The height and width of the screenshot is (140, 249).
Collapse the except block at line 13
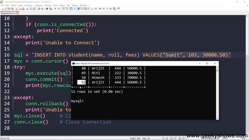point(13,37)
